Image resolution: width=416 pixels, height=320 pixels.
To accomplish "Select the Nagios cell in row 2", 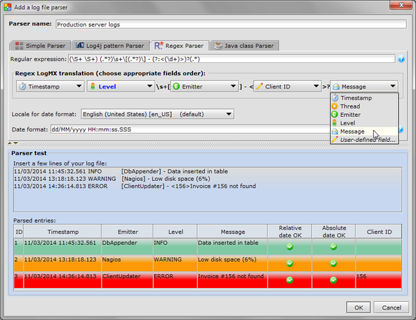I will [127, 264].
